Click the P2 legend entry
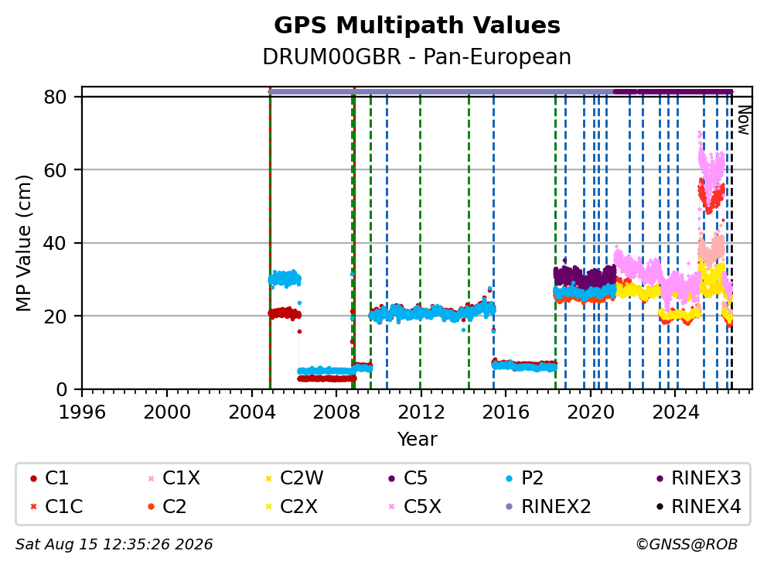The width and height of the screenshot is (767, 568). pos(525,478)
